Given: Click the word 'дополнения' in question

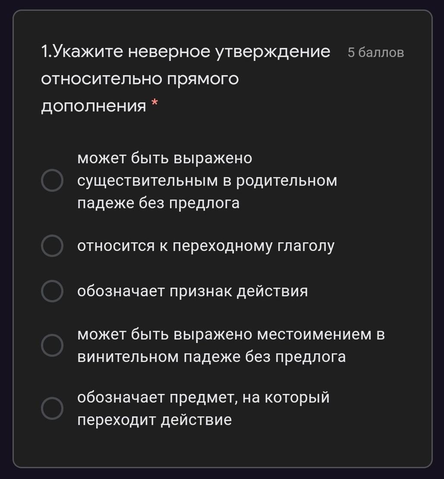Looking at the screenshot, I should click(x=93, y=106).
